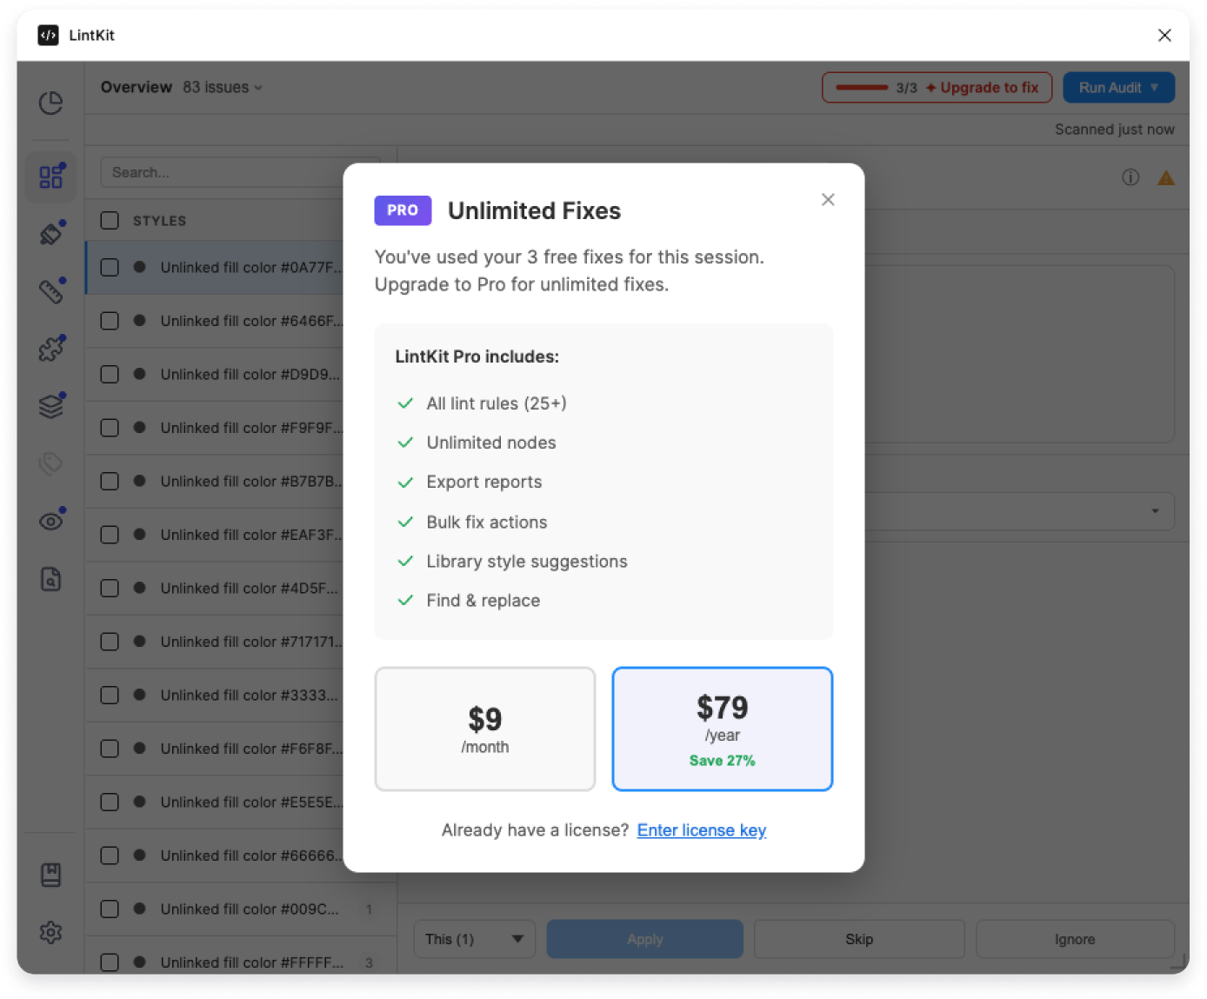
Task: Click the PRO badge
Action: (x=403, y=210)
